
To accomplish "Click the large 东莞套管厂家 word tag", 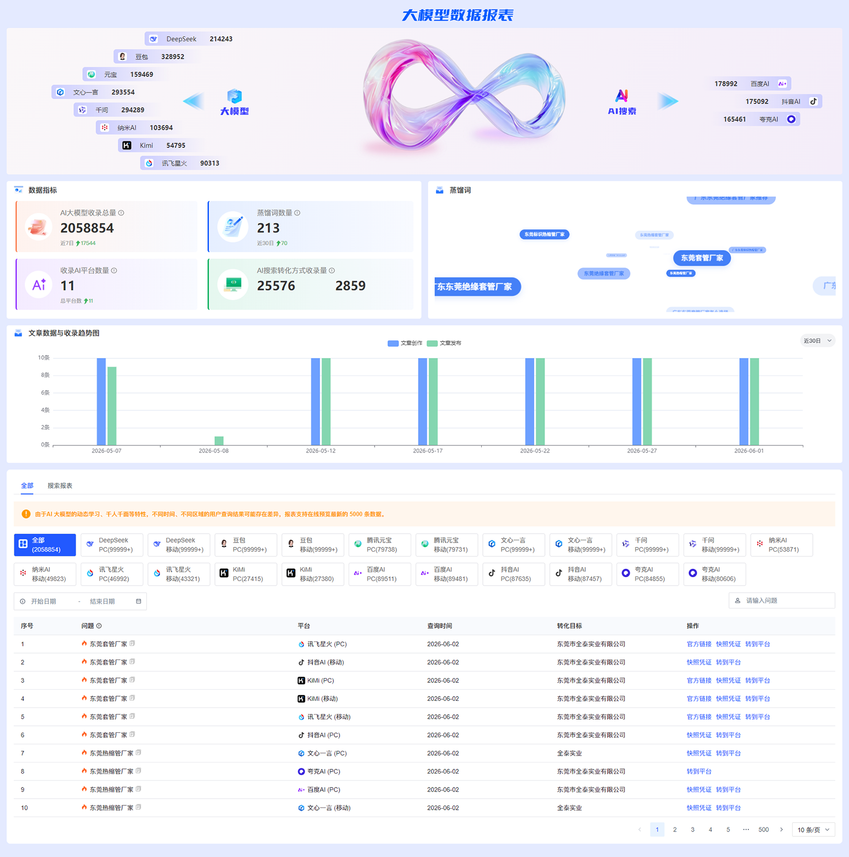I will click(x=702, y=258).
